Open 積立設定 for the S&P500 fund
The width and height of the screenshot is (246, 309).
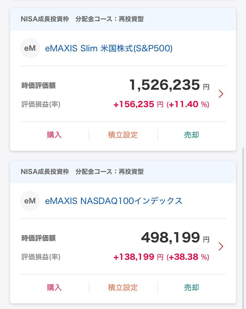tap(123, 135)
